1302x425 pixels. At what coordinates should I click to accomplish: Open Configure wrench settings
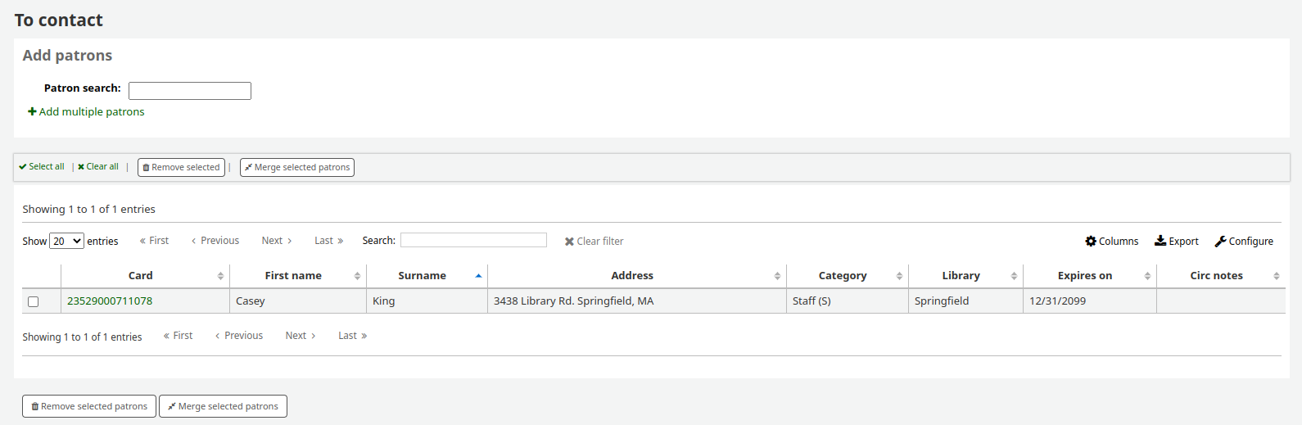coord(1243,241)
